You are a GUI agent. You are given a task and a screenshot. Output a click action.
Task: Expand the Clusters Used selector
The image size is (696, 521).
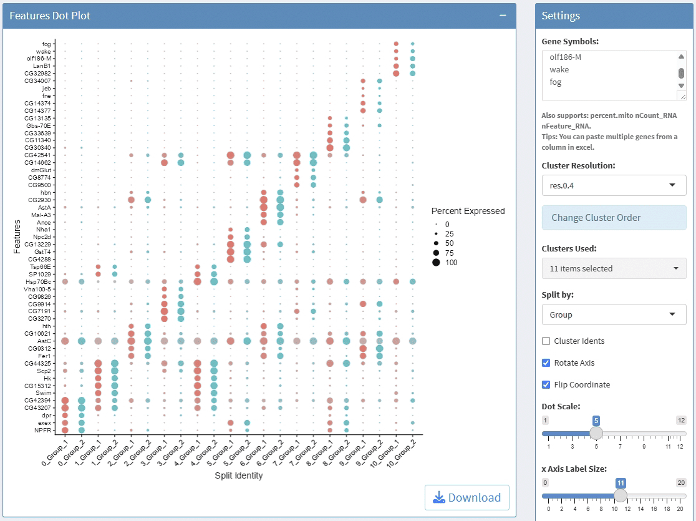[x=614, y=269]
